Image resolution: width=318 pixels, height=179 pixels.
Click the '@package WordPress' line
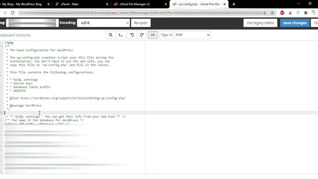click(24, 105)
